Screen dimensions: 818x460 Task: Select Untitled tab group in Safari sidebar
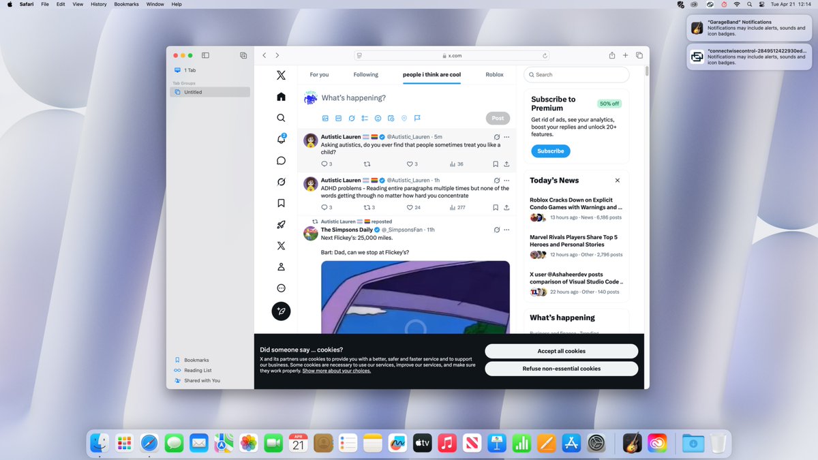click(210, 92)
